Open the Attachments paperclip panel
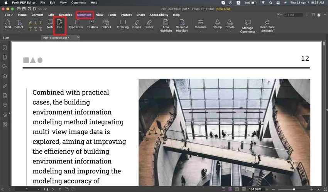The image size is (328, 192). (5, 86)
